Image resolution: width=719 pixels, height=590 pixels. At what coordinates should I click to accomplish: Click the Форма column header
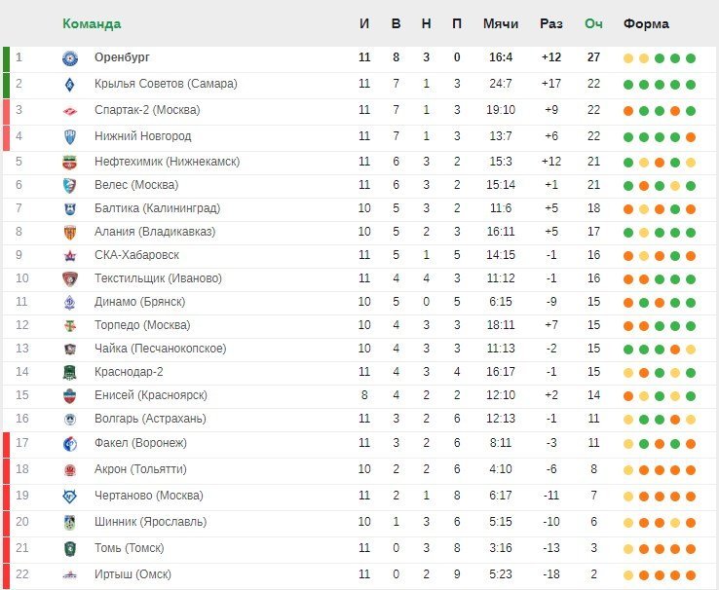point(646,23)
